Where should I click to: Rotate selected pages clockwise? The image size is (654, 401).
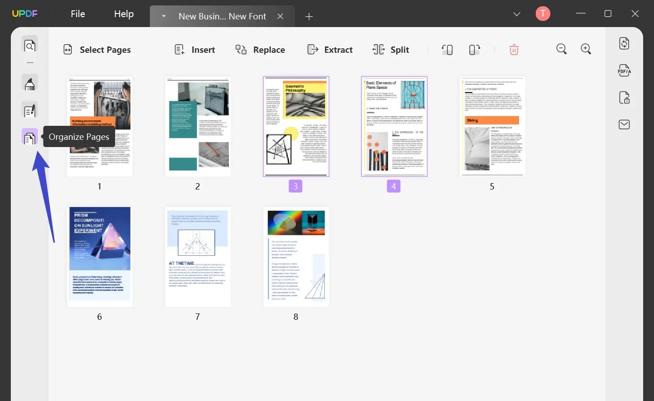pos(474,49)
